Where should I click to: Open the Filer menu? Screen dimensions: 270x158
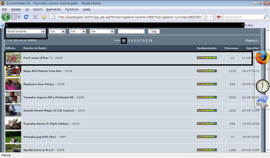coord(4,9)
